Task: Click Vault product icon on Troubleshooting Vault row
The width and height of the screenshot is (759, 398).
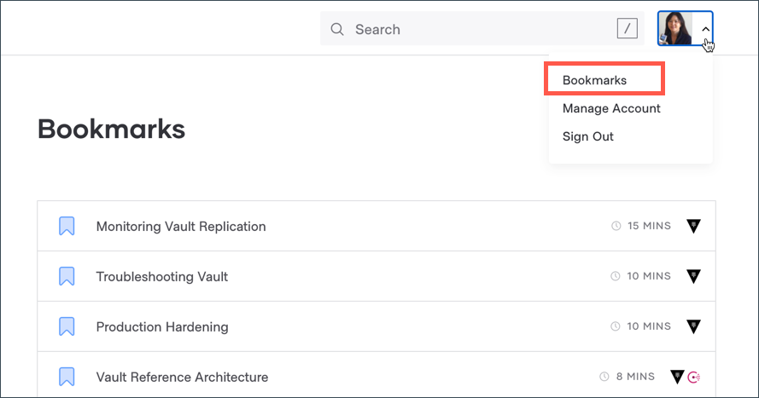Action: pyautogui.click(x=694, y=276)
